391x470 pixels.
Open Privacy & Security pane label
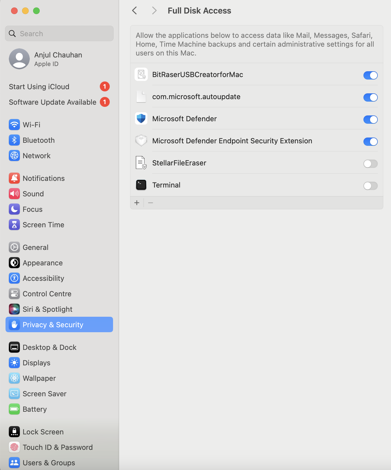pos(53,325)
